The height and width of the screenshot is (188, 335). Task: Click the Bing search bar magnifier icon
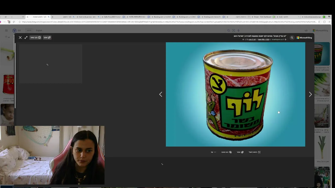click(228, 31)
